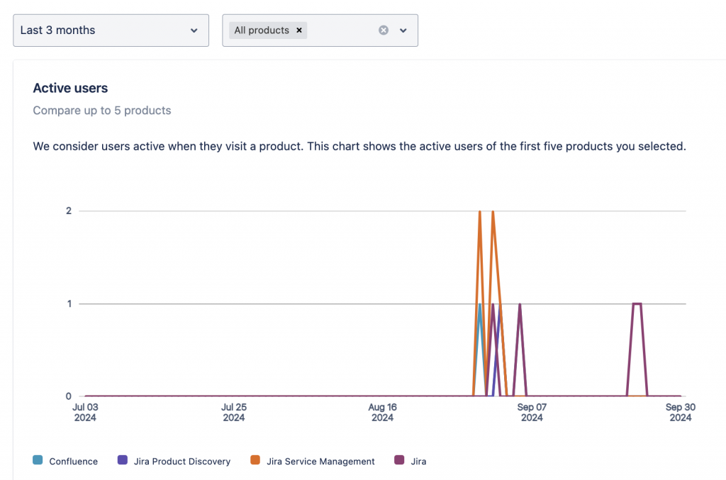Select the "Jira" legend label text
Viewport: 726px width, 480px height.
pyautogui.click(x=418, y=462)
